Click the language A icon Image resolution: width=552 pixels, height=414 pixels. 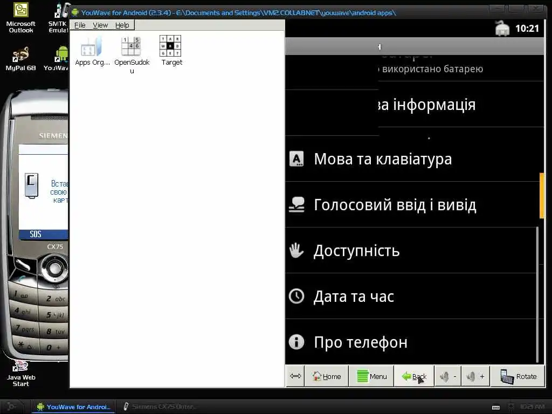[x=296, y=159]
